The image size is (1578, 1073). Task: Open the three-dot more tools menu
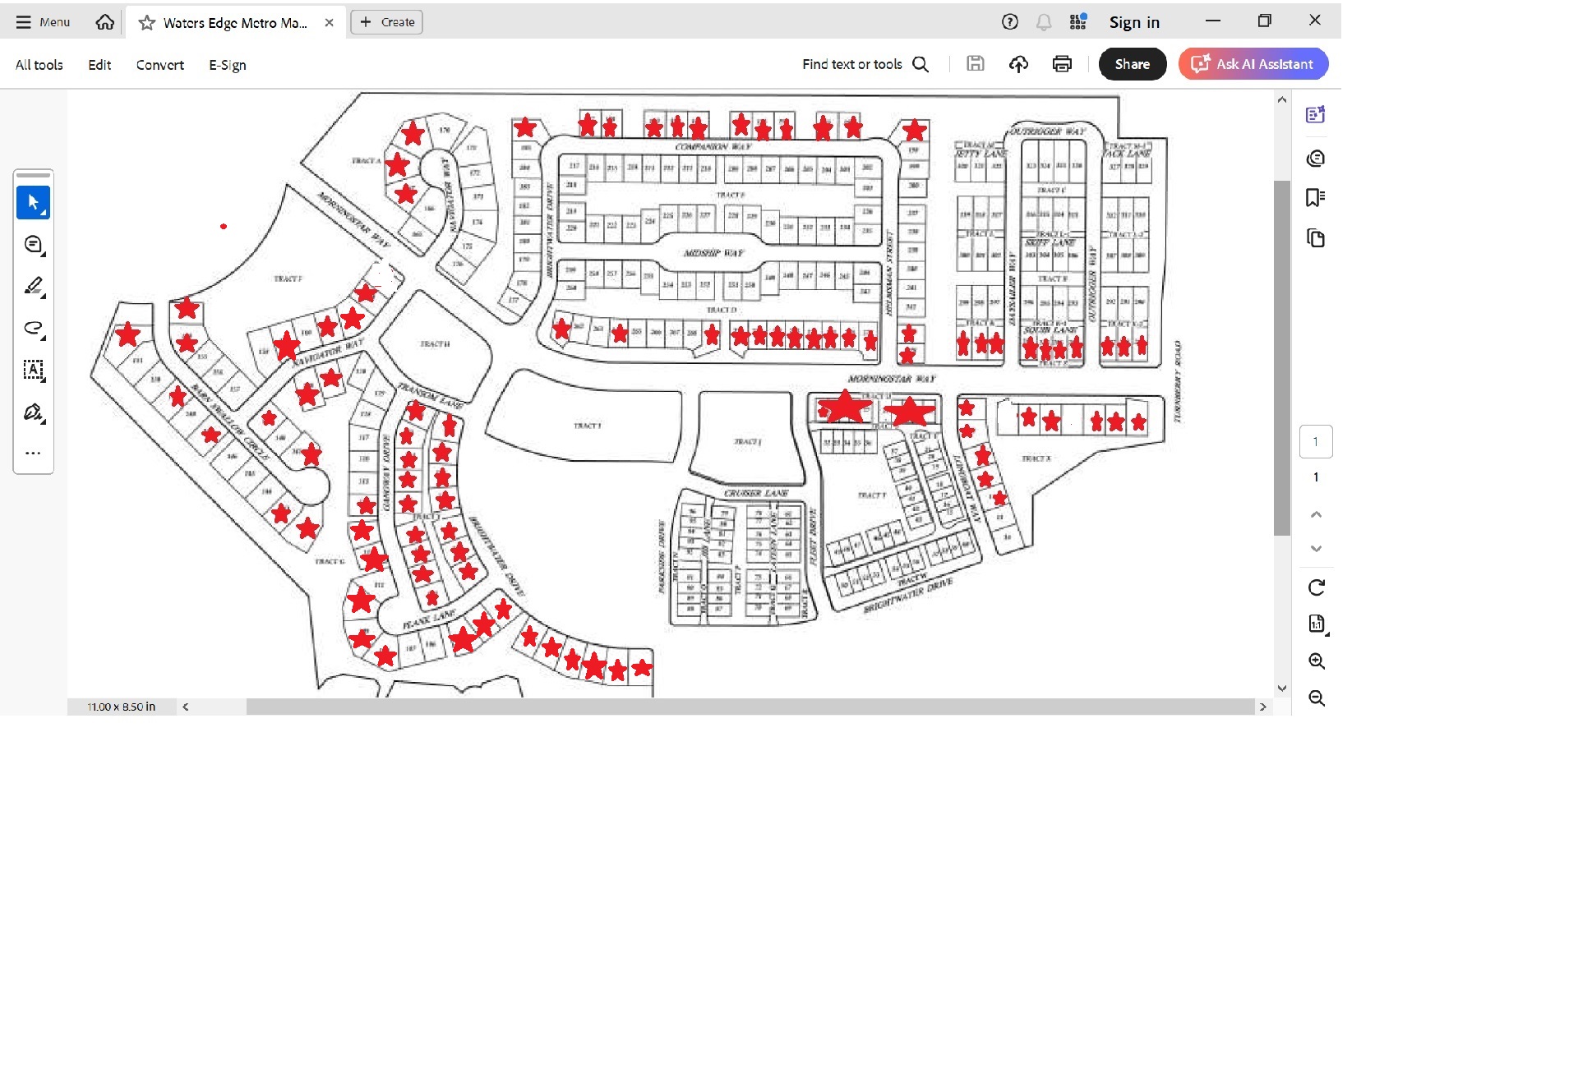tap(33, 453)
